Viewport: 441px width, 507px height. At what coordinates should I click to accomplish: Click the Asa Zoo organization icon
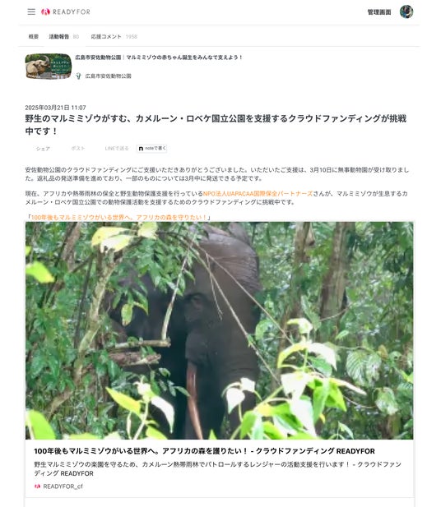point(78,76)
